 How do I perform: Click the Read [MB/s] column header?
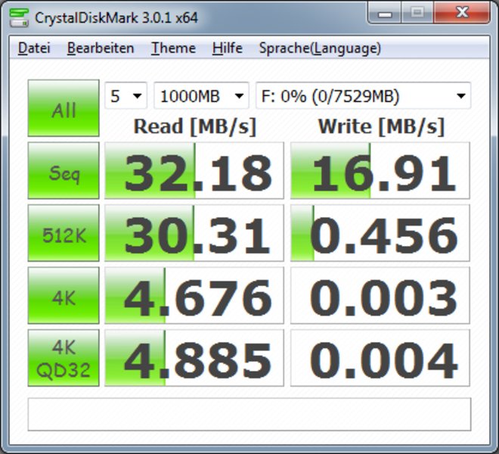pos(195,127)
